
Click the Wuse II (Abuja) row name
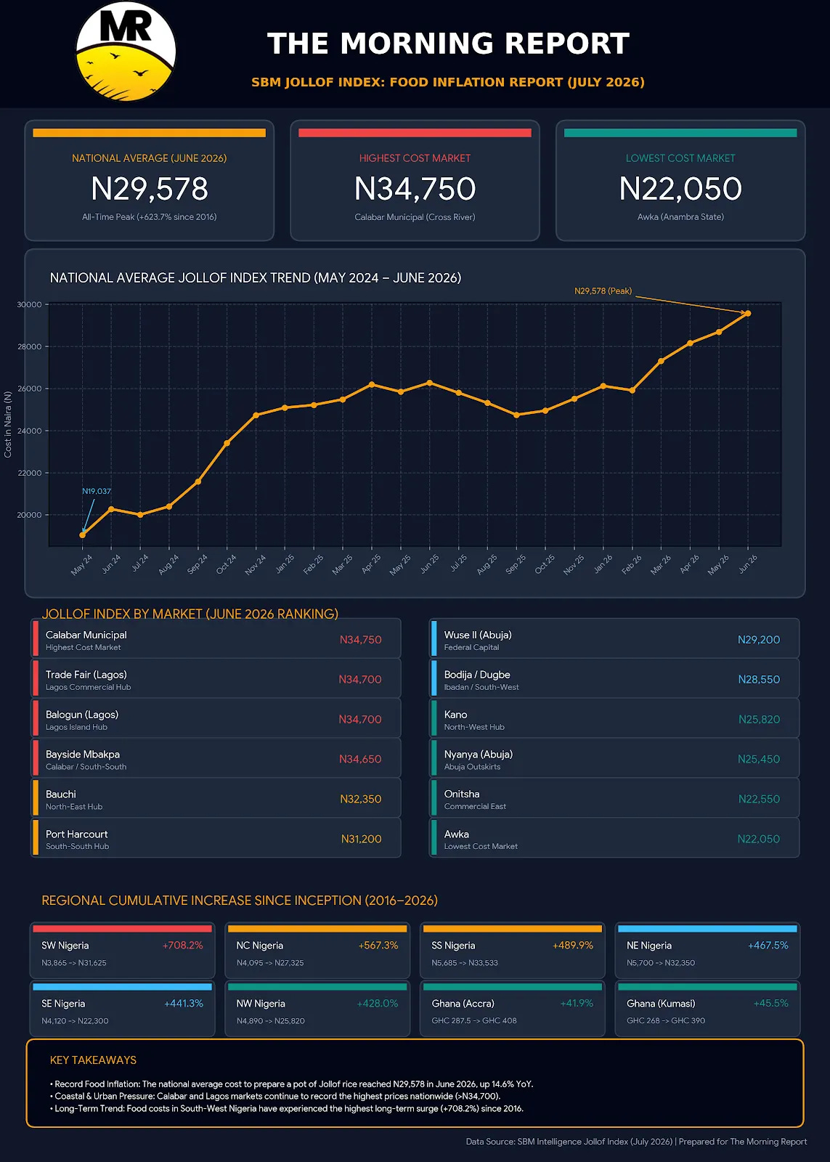[478, 635]
